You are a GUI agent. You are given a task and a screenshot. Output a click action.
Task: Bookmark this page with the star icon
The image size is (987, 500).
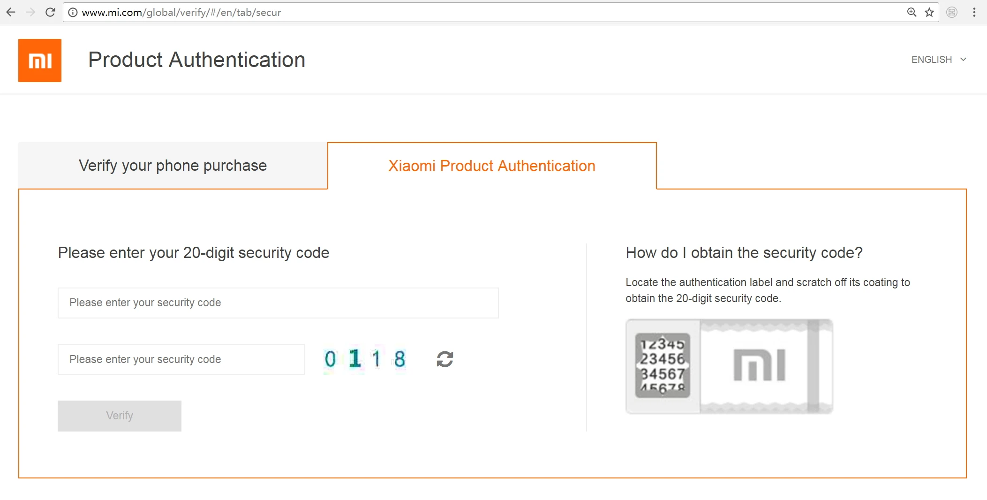click(929, 12)
